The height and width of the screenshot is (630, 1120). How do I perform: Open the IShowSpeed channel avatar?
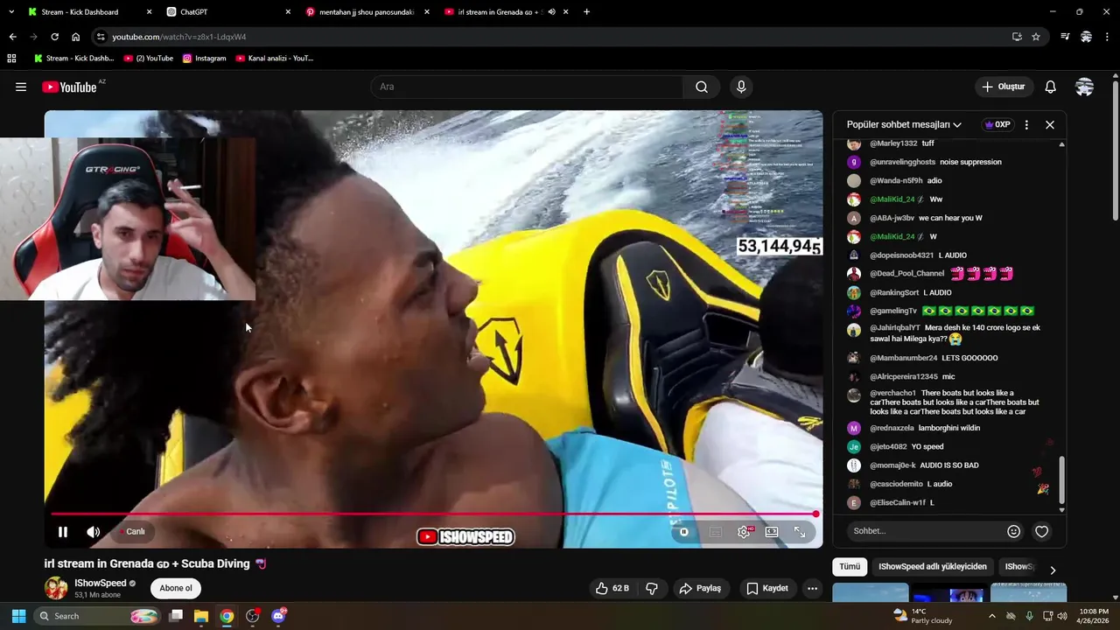56,588
